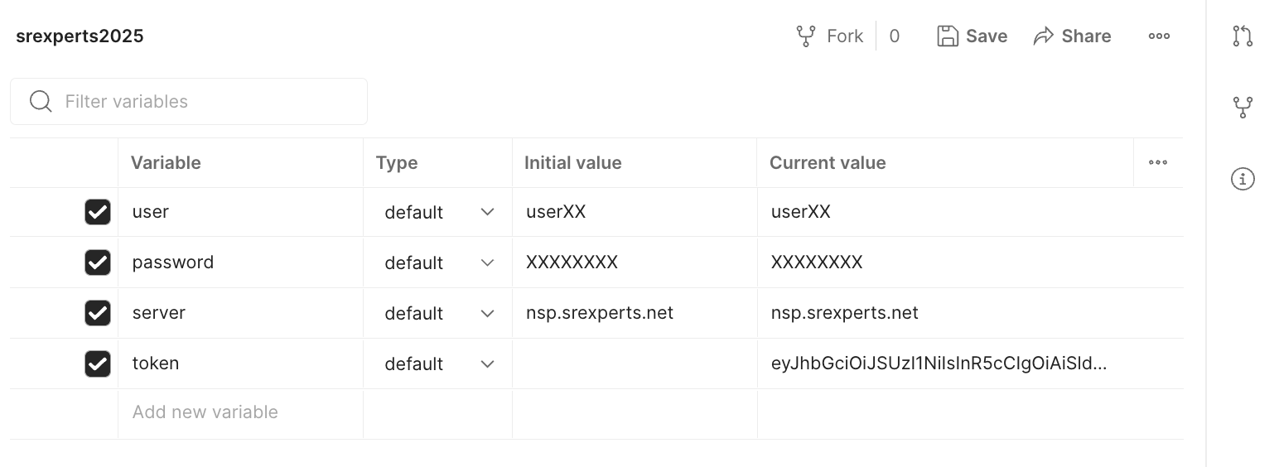The image size is (1279, 467).
Task: Click the Save environment icon
Action: [948, 36]
